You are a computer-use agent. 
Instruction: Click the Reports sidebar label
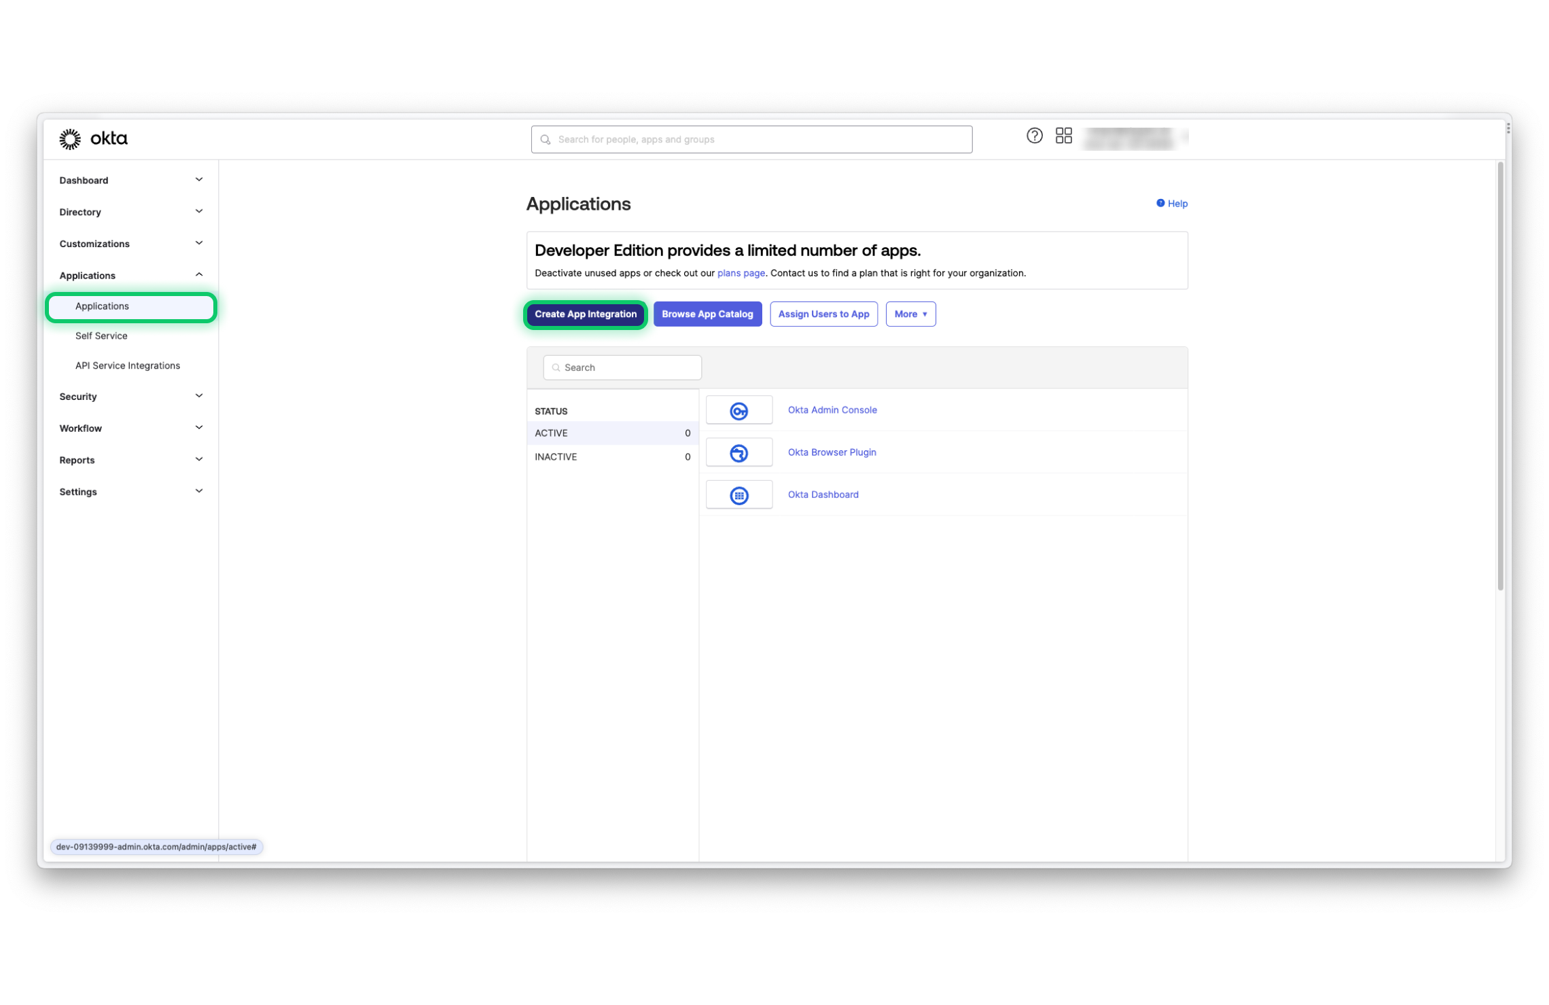pos(77,460)
